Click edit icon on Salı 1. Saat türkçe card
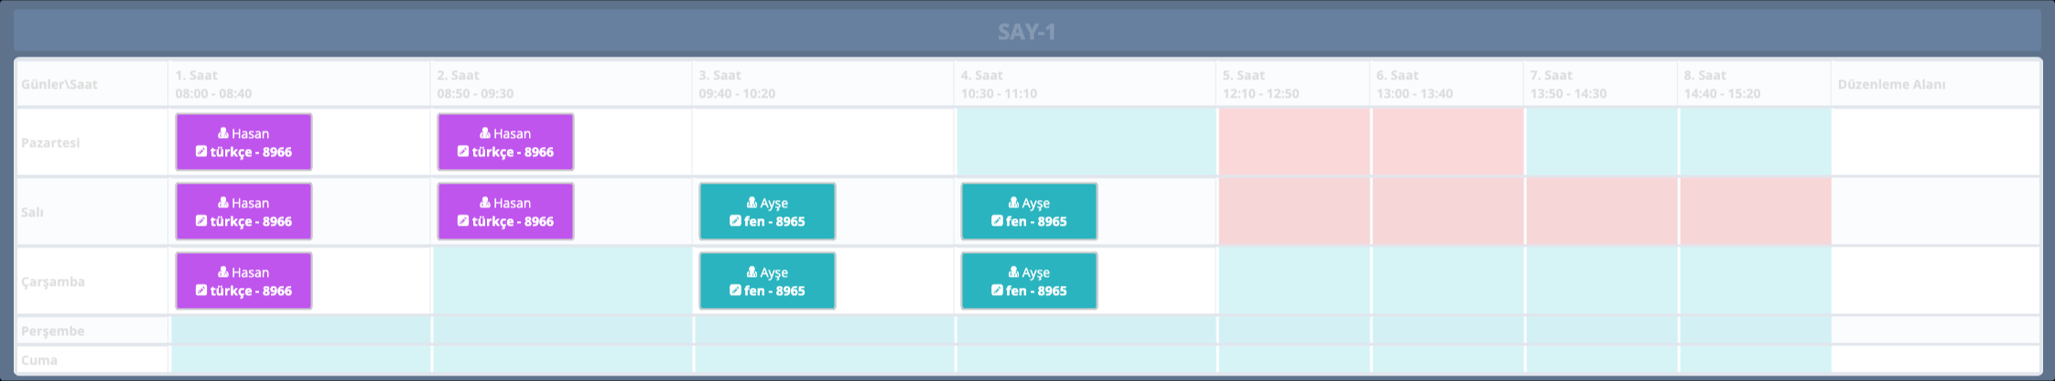The image size is (2055, 381). tap(201, 221)
